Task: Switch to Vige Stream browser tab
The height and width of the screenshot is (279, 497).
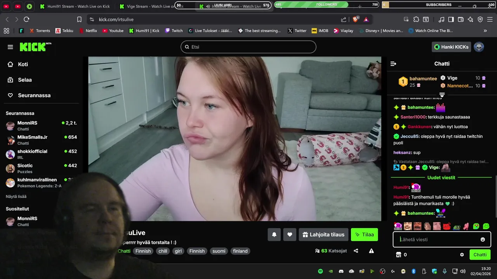Action: point(151,7)
